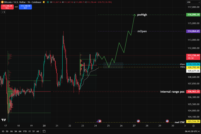Click date 17 on the time axis

point(6,126)
